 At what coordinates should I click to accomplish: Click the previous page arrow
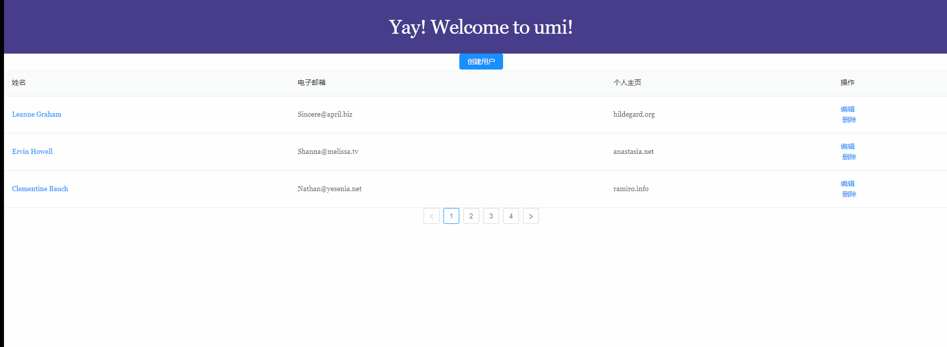coord(431,216)
